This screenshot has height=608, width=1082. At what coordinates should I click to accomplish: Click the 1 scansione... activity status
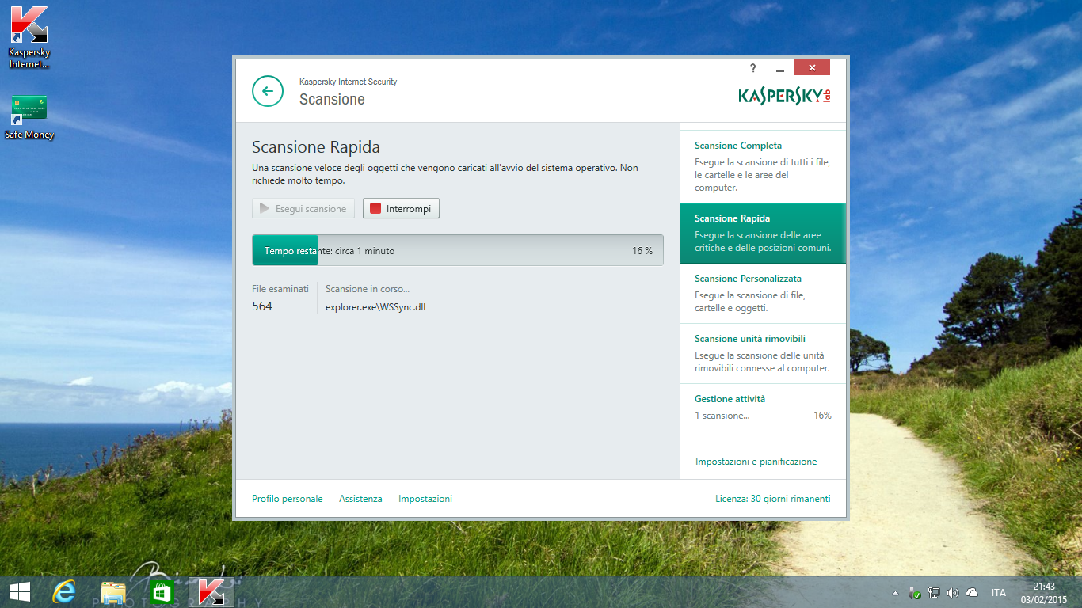click(722, 416)
